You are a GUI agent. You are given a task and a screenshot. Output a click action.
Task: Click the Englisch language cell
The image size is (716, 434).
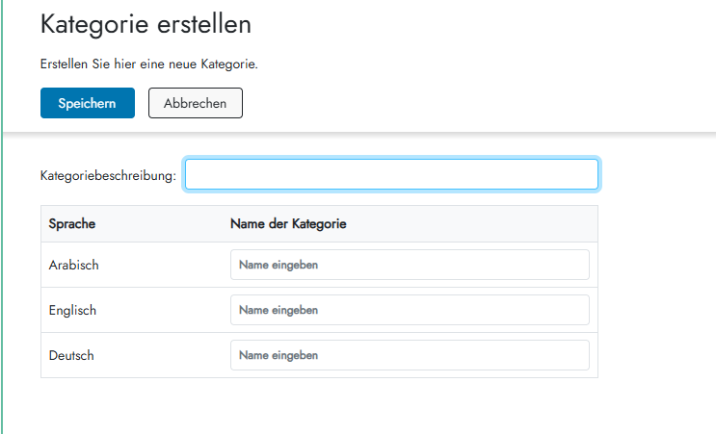[x=73, y=310]
